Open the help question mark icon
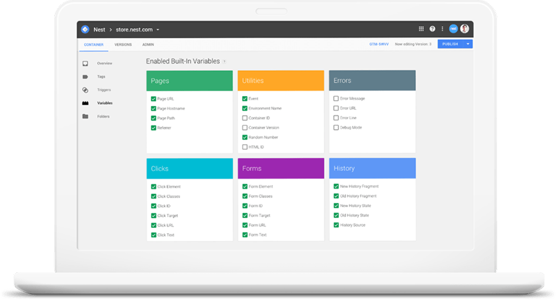The height and width of the screenshot is (300, 556). 432,29
